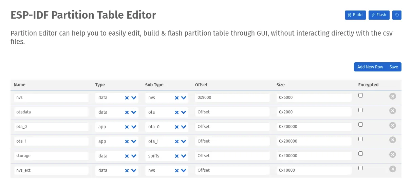Click the refresh icon beside Flash
Viewport: 412px width, 192px height.
coord(397,15)
